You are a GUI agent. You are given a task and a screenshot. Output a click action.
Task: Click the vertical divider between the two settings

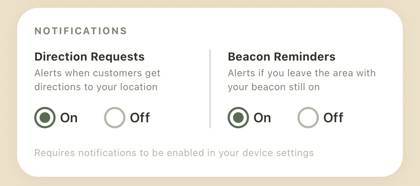coord(210,89)
